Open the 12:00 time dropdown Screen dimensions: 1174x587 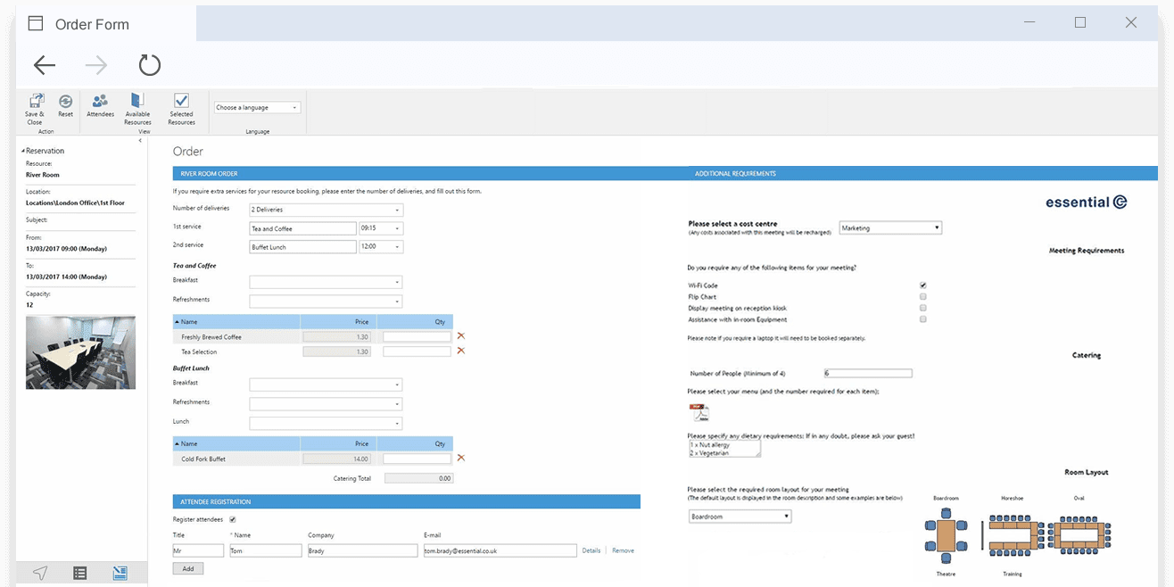380,247
